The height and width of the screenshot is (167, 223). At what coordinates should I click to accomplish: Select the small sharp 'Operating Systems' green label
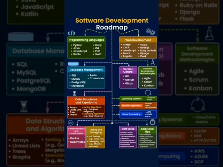click(132, 99)
